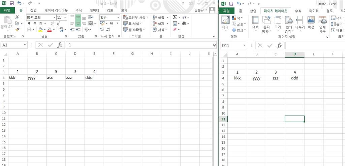Click the 인쇄 제목 print titles button

322,24
